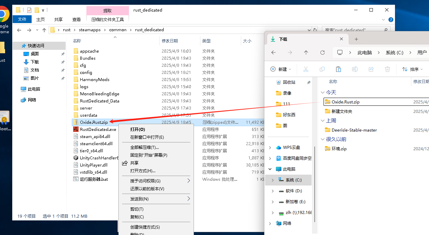Go up one folder level in the rust_dedicated window
The height and width of the screenshot is (235, 429).
pos(44,30)
